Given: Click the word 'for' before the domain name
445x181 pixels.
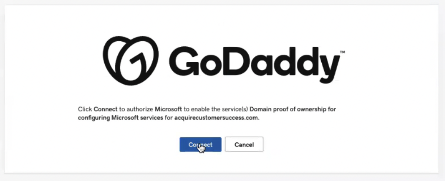Looking at the screenshot, I should (x=168, y=118).
